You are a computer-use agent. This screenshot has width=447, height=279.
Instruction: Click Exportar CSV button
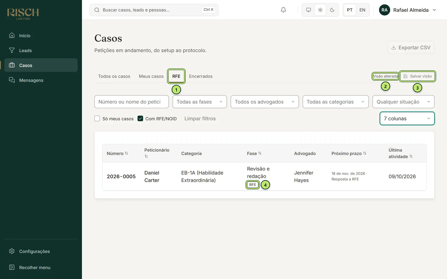[411, 47]
